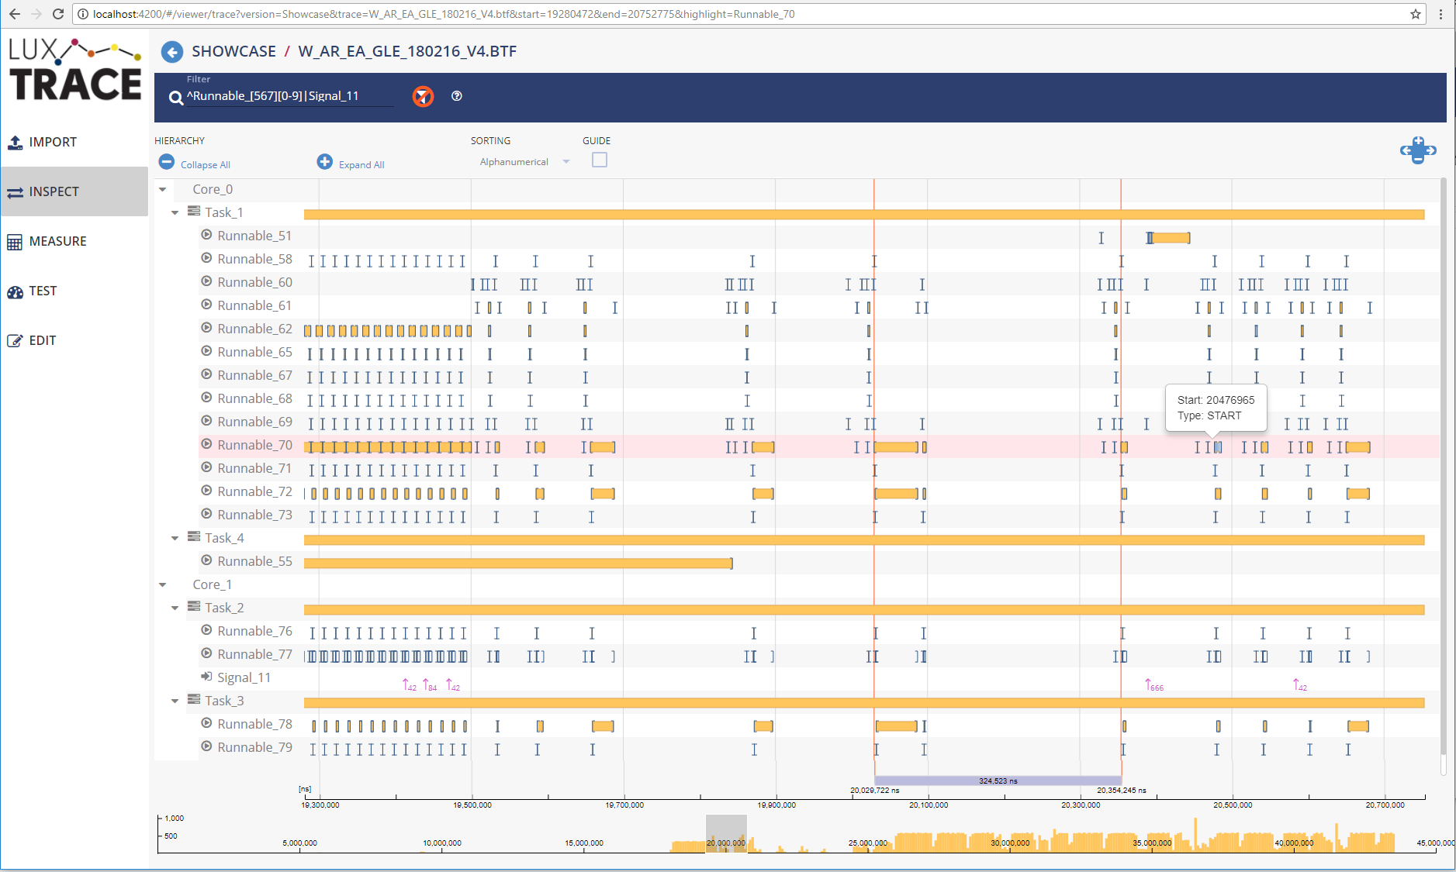Click the 324,523 ns measurement bar

pos(998,781)
